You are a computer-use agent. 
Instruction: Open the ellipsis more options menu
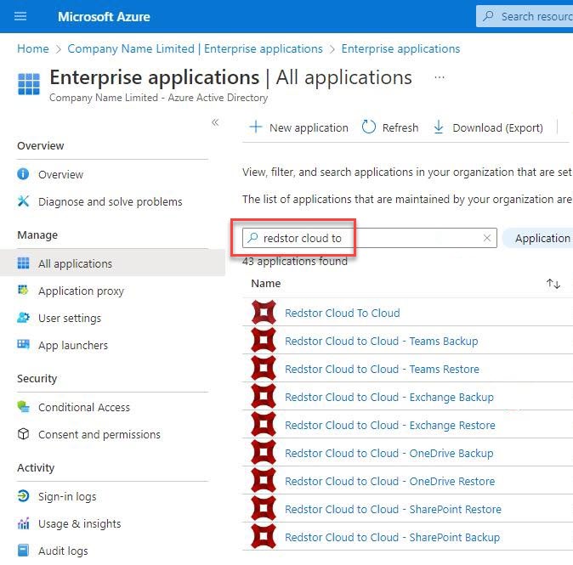440,77
